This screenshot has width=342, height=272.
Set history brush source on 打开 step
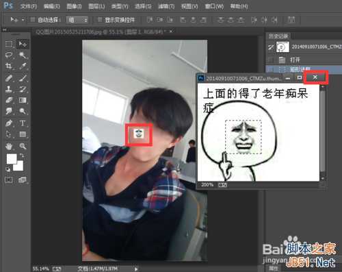(271, 60)
